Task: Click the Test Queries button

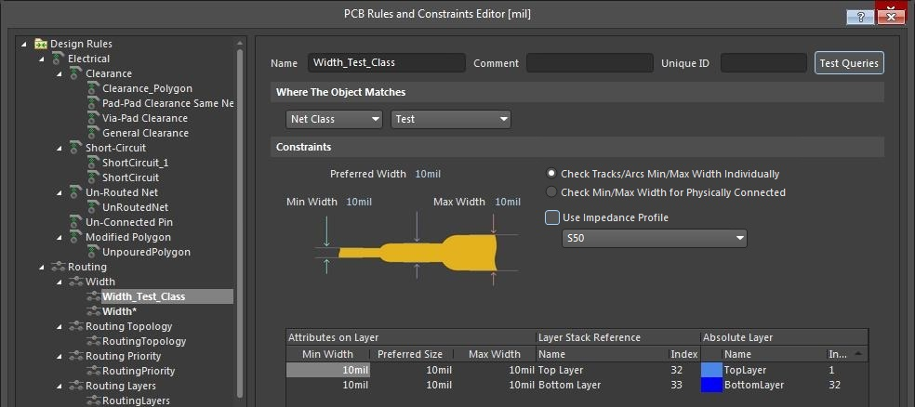Action: point(849,63)
